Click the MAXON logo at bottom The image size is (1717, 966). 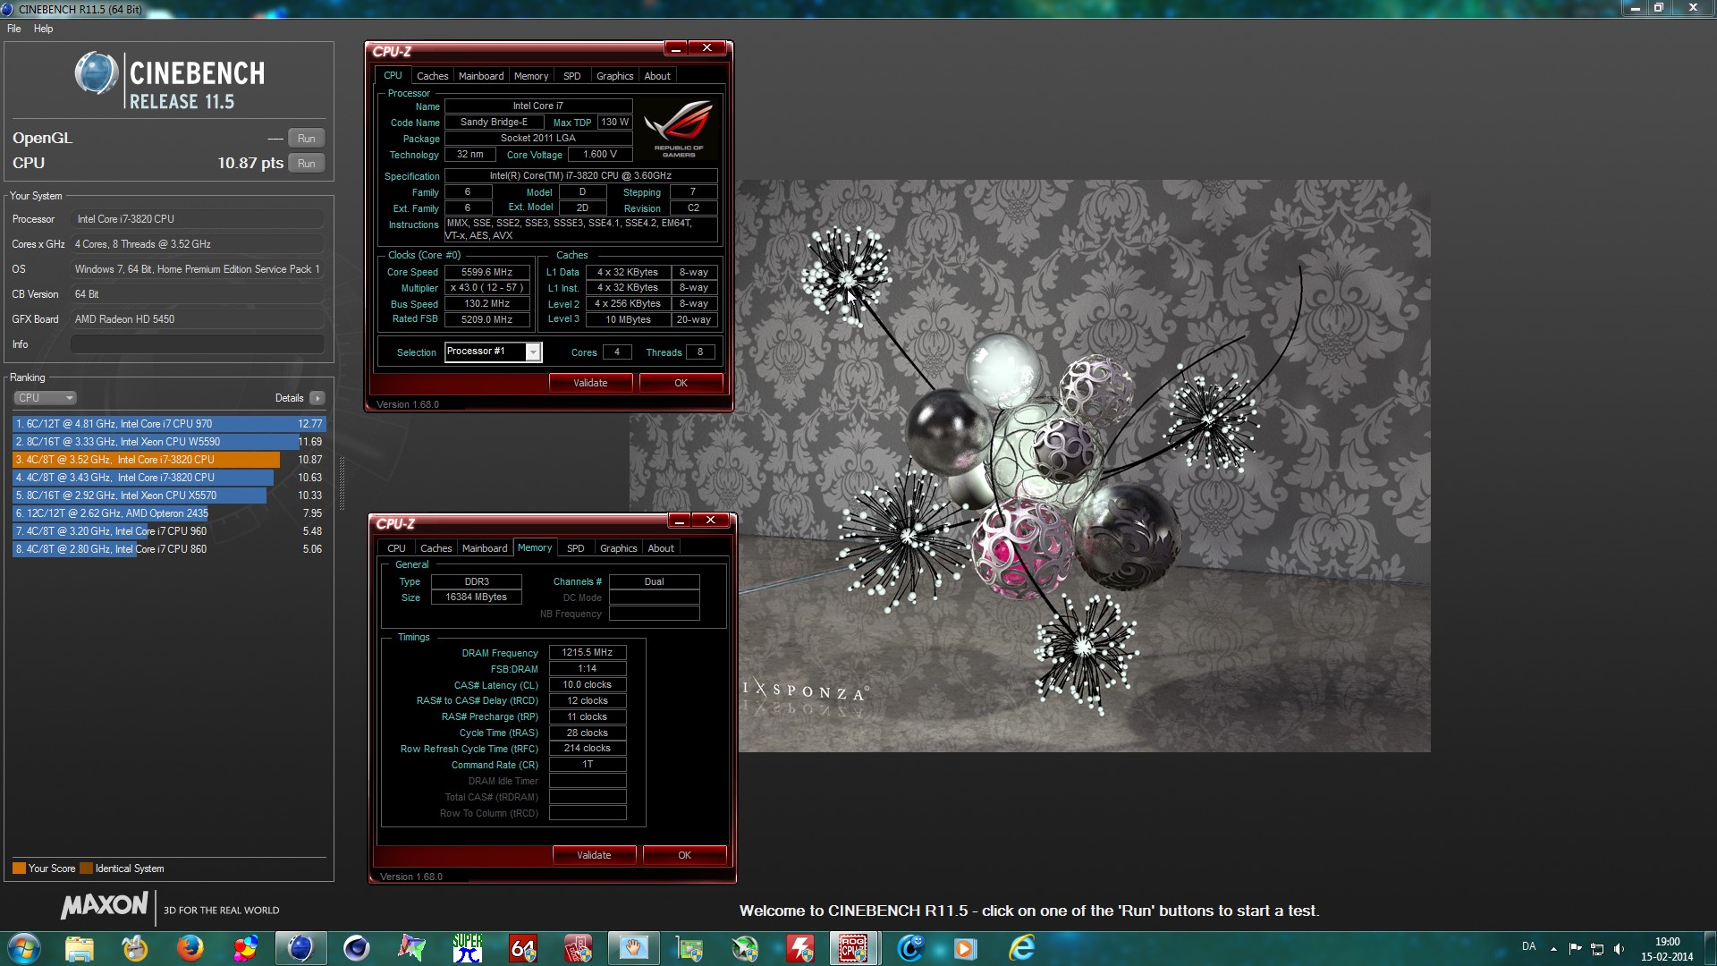pos(105,906)
